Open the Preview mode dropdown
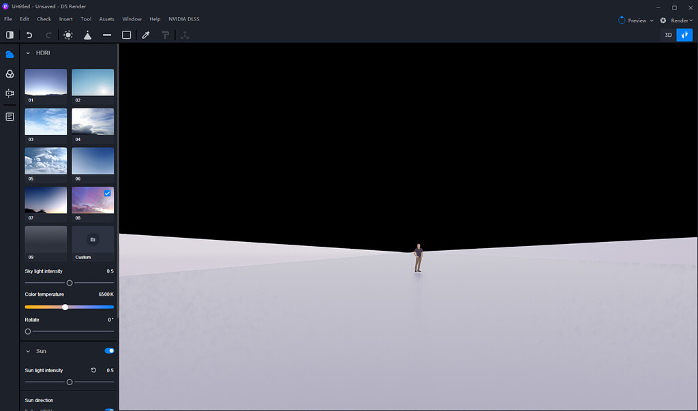 [635, 20]
